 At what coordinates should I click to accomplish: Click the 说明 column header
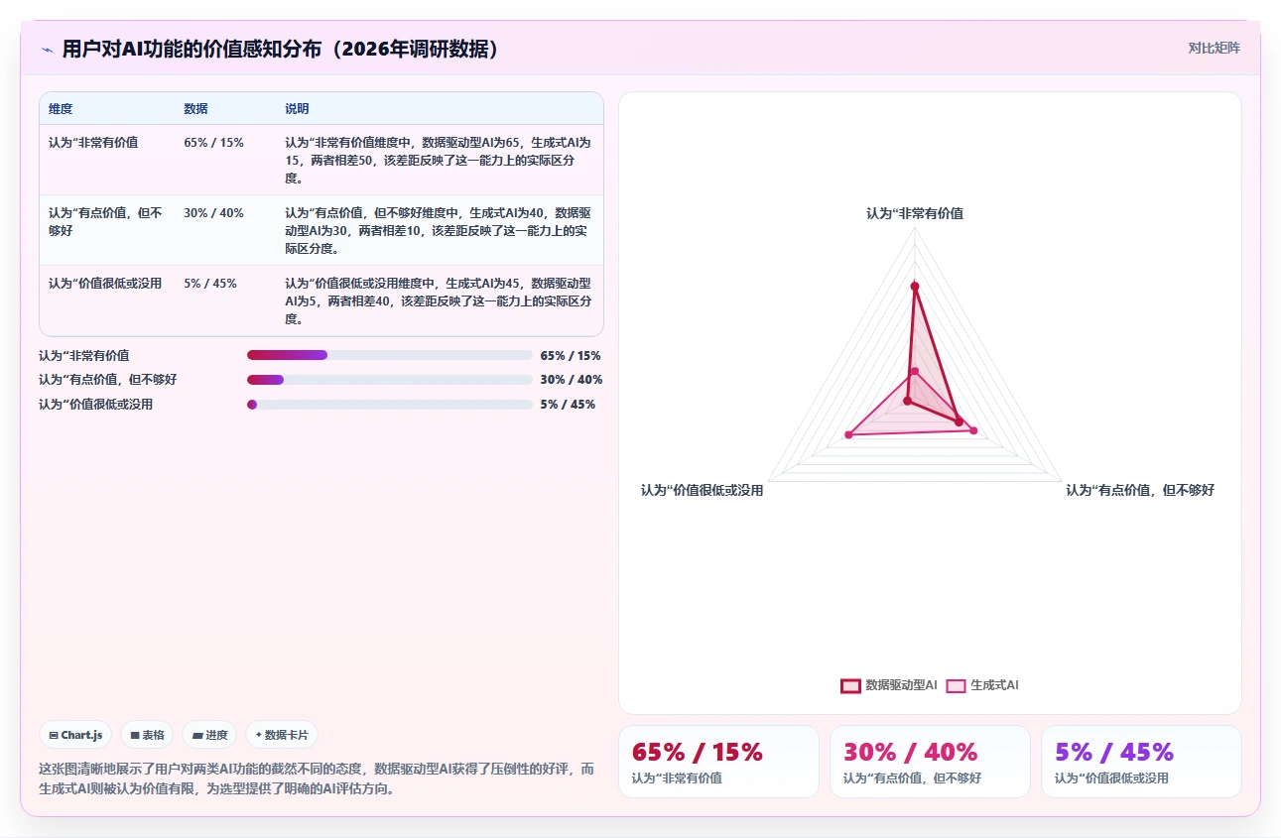click(x=297, y=109)
